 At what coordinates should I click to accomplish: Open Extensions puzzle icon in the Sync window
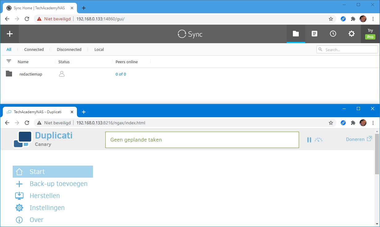353,19
